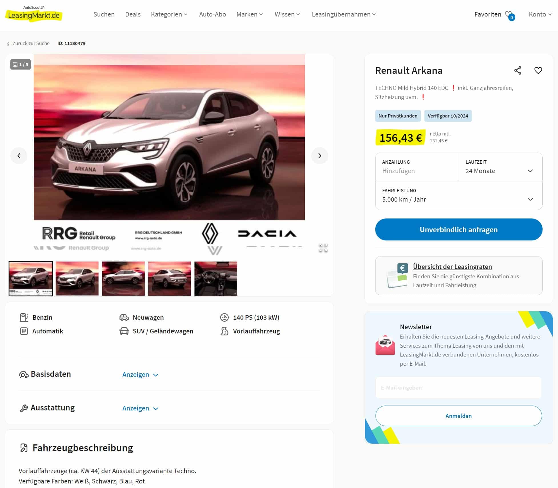Click the 140 PS speedometer icon

(224, 317)
